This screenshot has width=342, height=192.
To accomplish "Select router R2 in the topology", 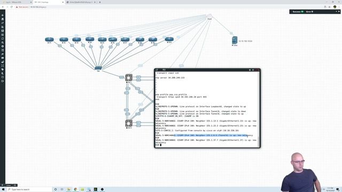I will click(64, 39).
